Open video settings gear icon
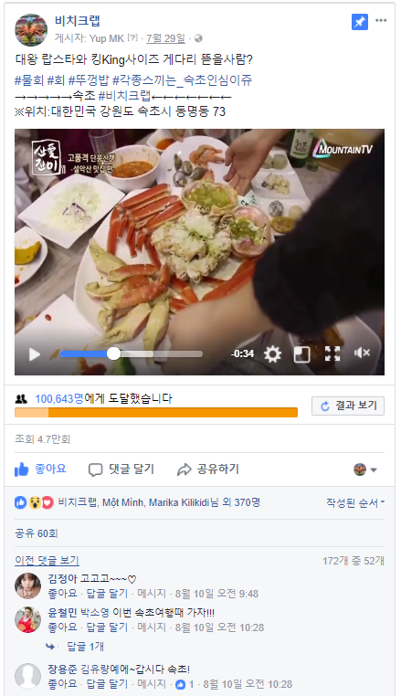This screenshot has width=401, height=696. tap(272, 353)
